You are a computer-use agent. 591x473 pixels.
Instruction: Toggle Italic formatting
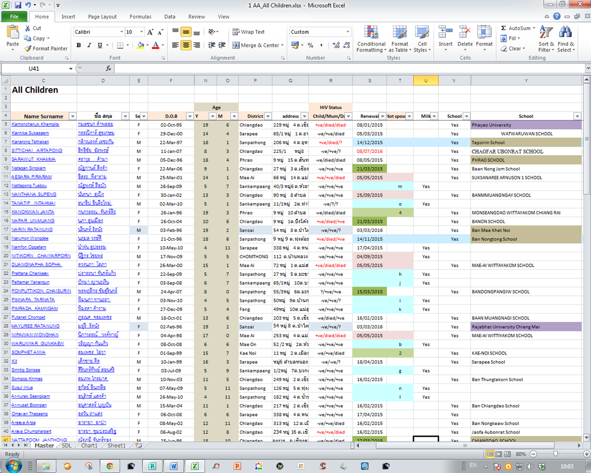click(89, 46)
